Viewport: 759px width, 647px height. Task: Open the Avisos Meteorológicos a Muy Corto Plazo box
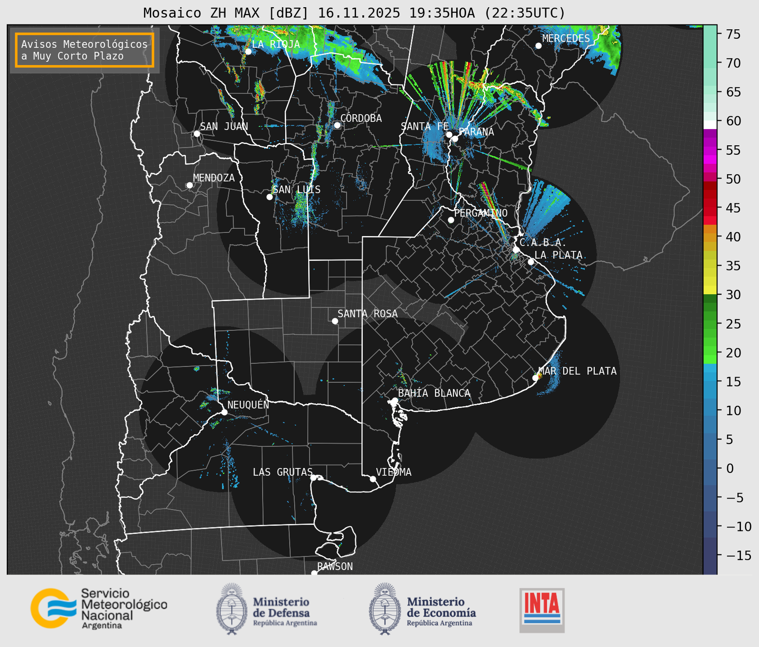(85, 50)
